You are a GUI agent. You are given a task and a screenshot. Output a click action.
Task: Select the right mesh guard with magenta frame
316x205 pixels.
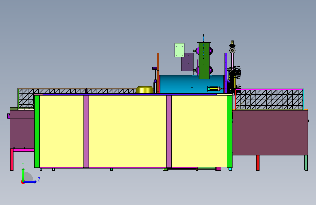tap(269, 99)
